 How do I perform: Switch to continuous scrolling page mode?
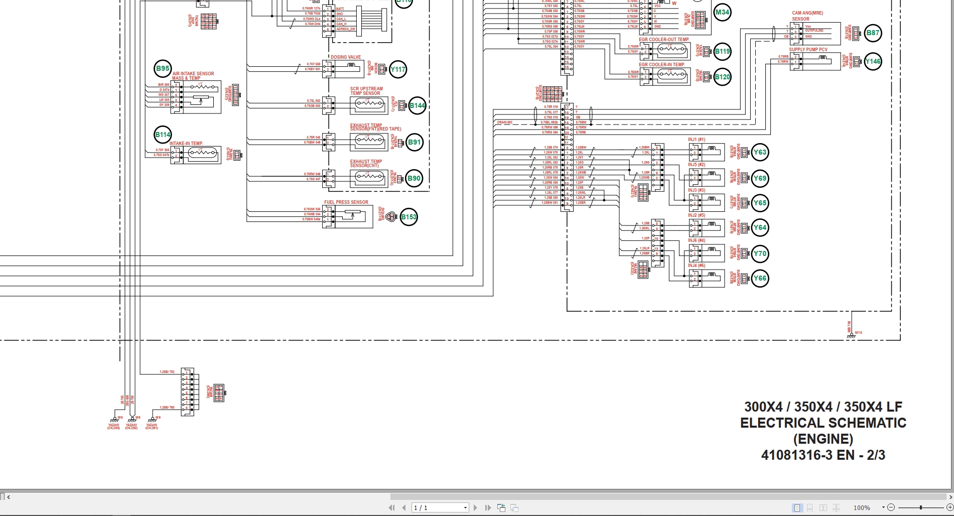point(810,508)
